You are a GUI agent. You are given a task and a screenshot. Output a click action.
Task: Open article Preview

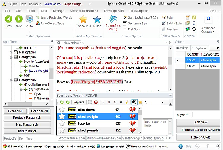coord(170,29)
